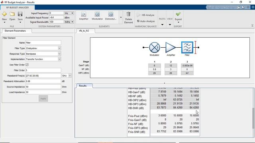This screenshot has width=255, height=143.
Task: Click the Results panel vertical scrollbar
Action: (x=253, y=118)
